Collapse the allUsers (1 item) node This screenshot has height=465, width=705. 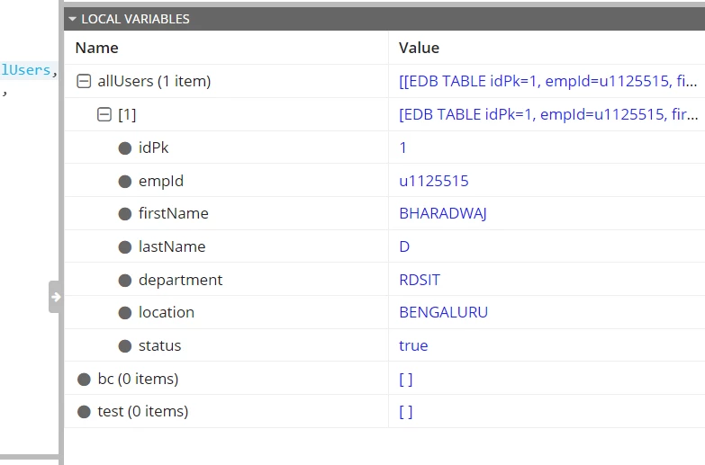pos(84,81)
